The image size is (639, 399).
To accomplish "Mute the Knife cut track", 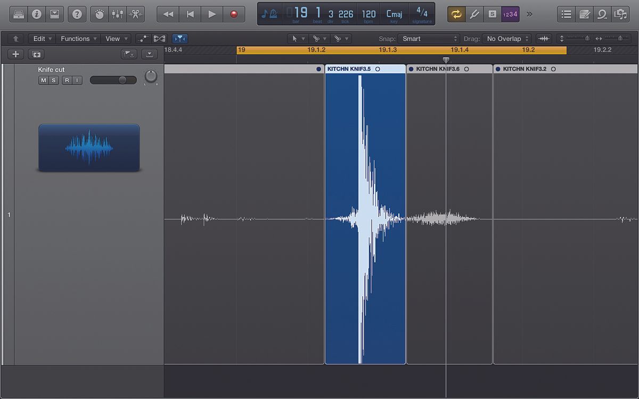I will click(44, 80).
